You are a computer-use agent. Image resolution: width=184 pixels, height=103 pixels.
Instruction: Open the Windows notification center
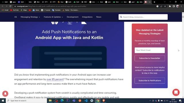[x=180, y=100]
